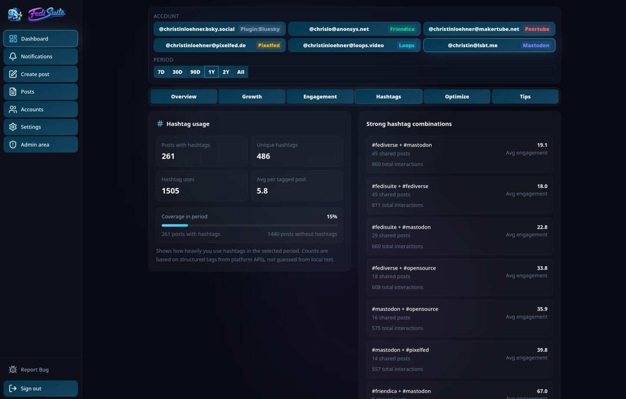Open Settings from the sidebar

[x=41, y=127]
